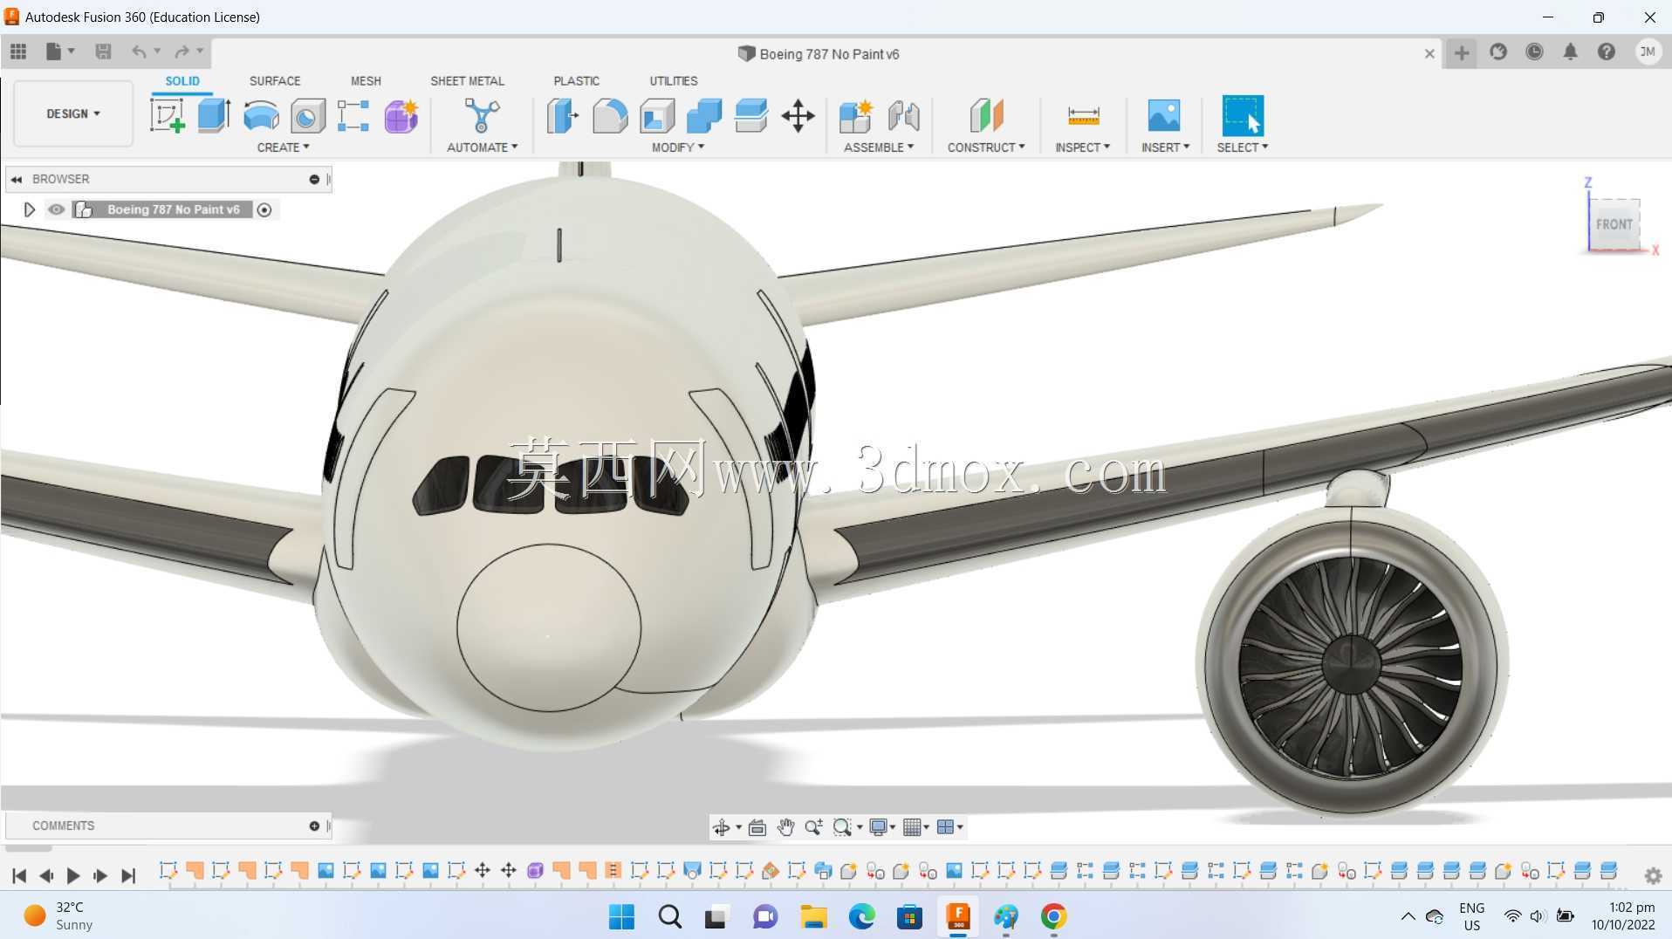The image size is (1672, 939).
Task: Open the INSPECT dropdown menu
Action: tap(1082, 147)
